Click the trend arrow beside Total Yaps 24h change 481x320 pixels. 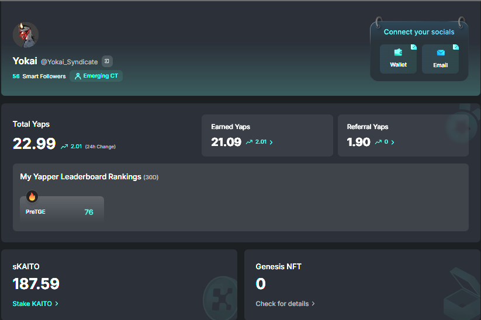coord(64,147)
